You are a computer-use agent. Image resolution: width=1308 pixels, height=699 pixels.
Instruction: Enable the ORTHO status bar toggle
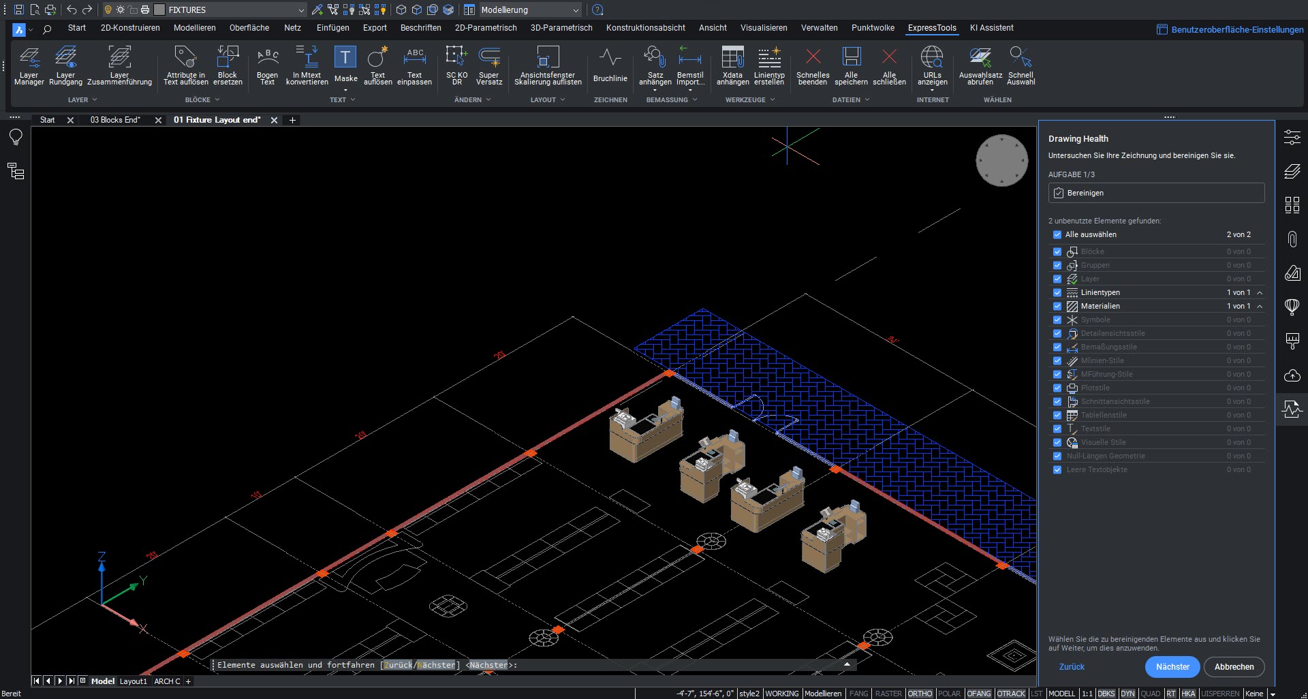coord(920,694)
